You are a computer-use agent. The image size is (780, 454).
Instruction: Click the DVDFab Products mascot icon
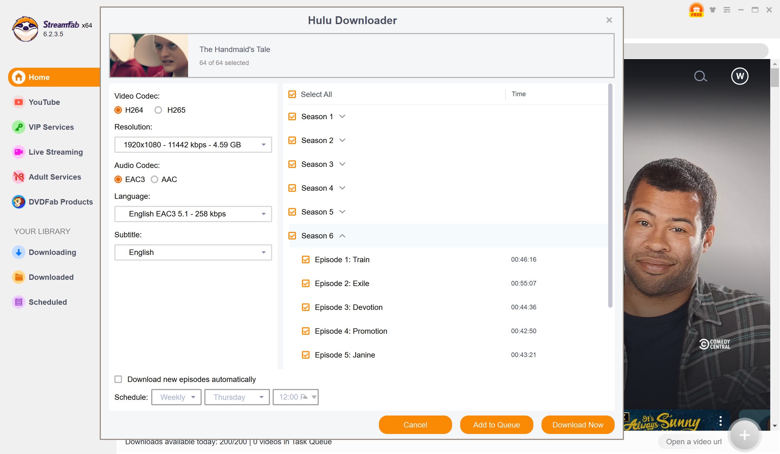click(19, 202)
